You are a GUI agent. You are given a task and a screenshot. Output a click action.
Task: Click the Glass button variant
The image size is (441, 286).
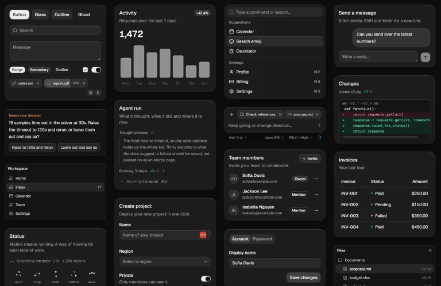click(x=40, y=14)
